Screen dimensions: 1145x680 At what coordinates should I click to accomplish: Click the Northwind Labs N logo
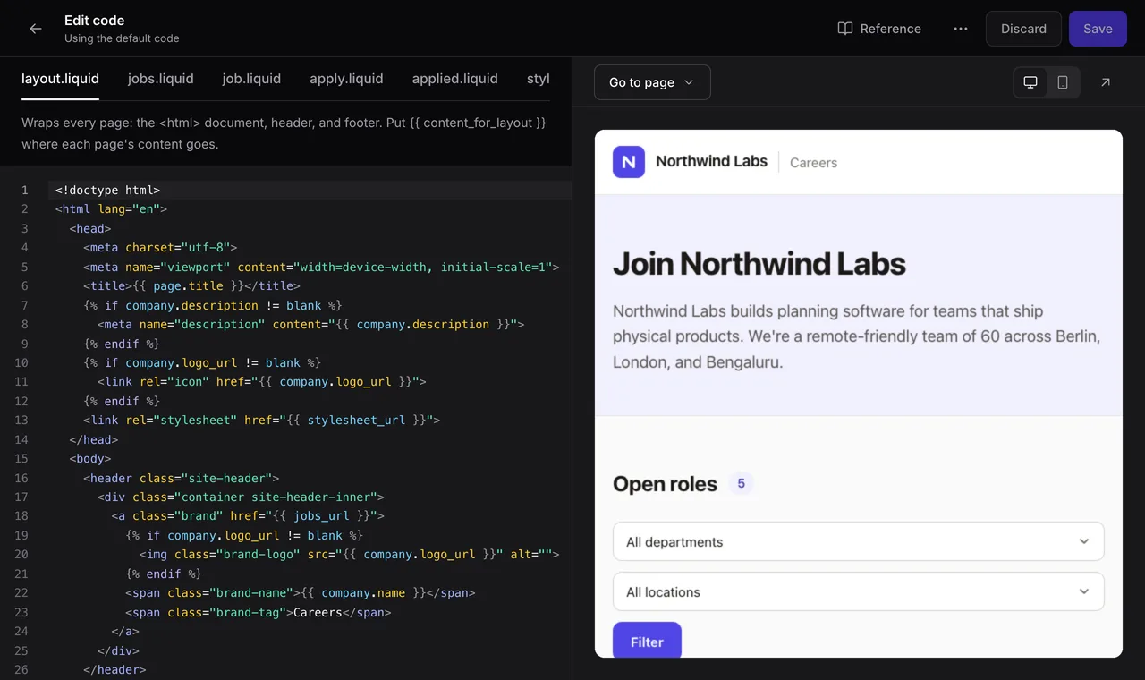tap(629, 162)
